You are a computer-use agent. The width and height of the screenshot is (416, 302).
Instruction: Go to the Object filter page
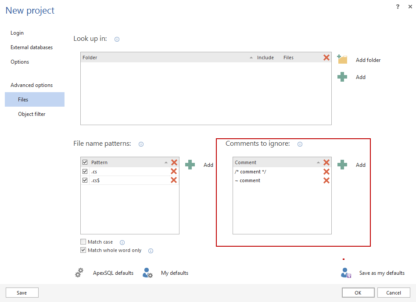tap(32, 114)
